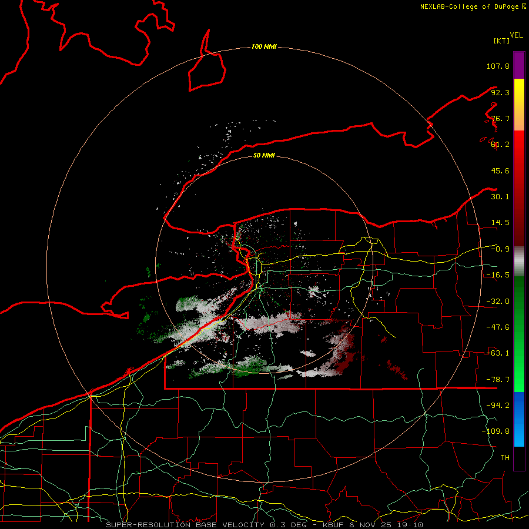Click the 107.8 velocity scale value

[x=498, y=66]
